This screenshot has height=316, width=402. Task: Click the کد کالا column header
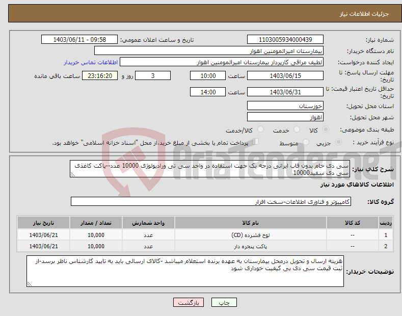coord(352,223)
